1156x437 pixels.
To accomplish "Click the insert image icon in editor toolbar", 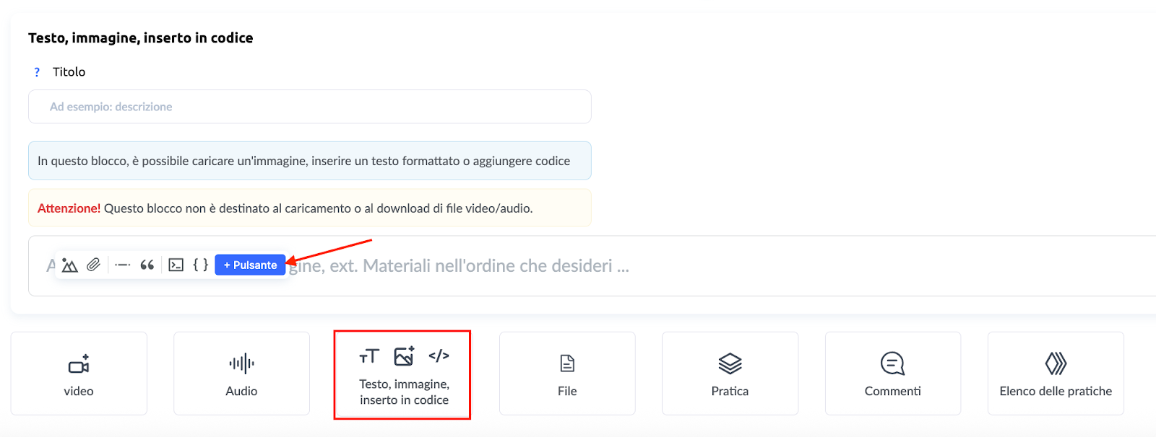I will click(x=69, y=265).
